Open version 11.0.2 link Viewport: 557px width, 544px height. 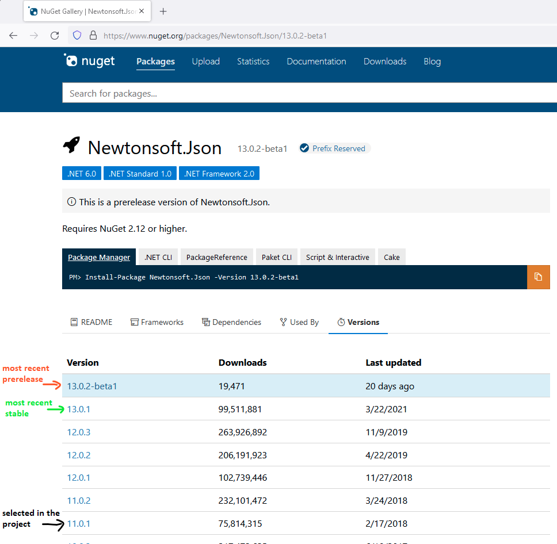(x=78, y=501)
